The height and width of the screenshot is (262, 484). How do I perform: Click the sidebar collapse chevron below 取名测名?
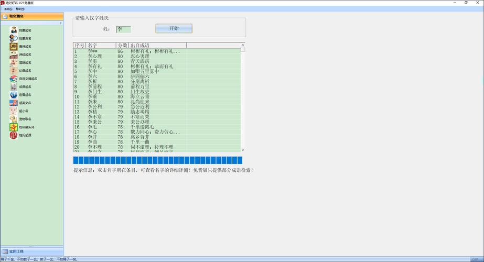click(60, 23)
